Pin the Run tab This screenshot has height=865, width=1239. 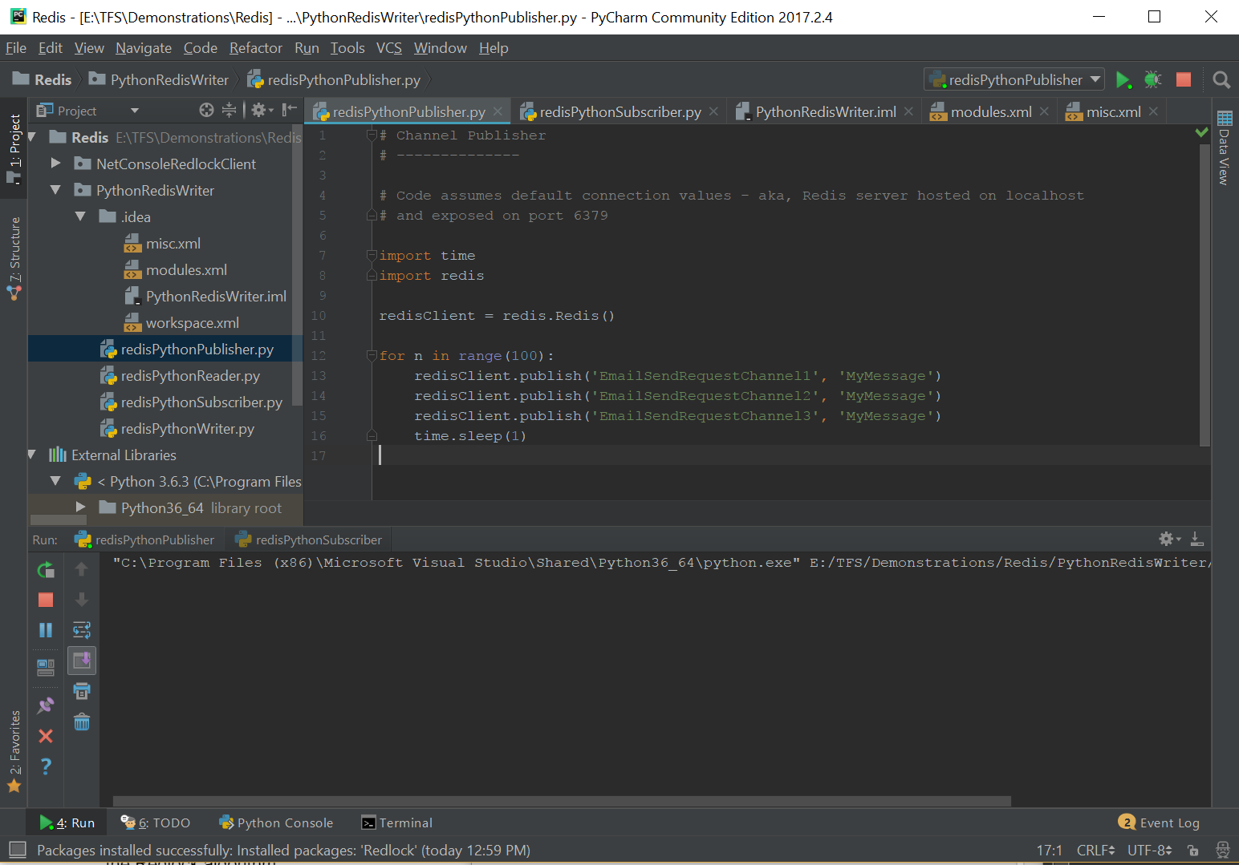coord(46,705)
